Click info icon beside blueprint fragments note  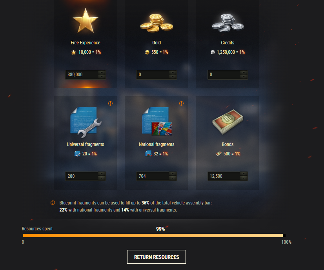53,202
